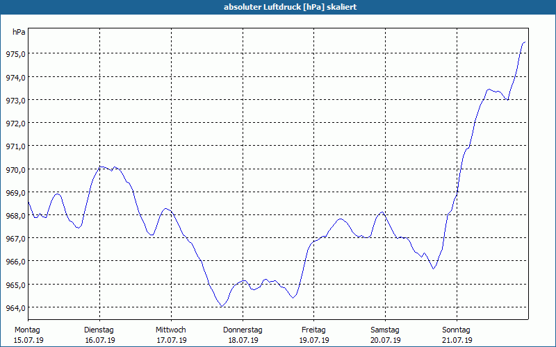Click the 974,0 y-axis value
This screenshot has height=347, width=556.
[x=15, y=78]
